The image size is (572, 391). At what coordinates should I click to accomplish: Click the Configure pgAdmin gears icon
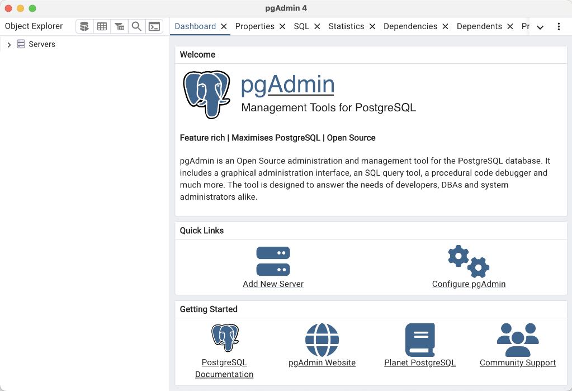[x=469, y=260]
